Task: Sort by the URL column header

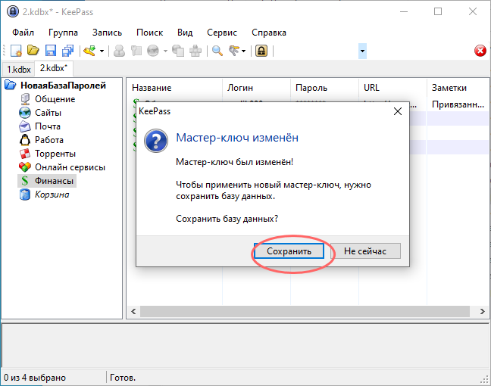Action: [x=393, y=88]
